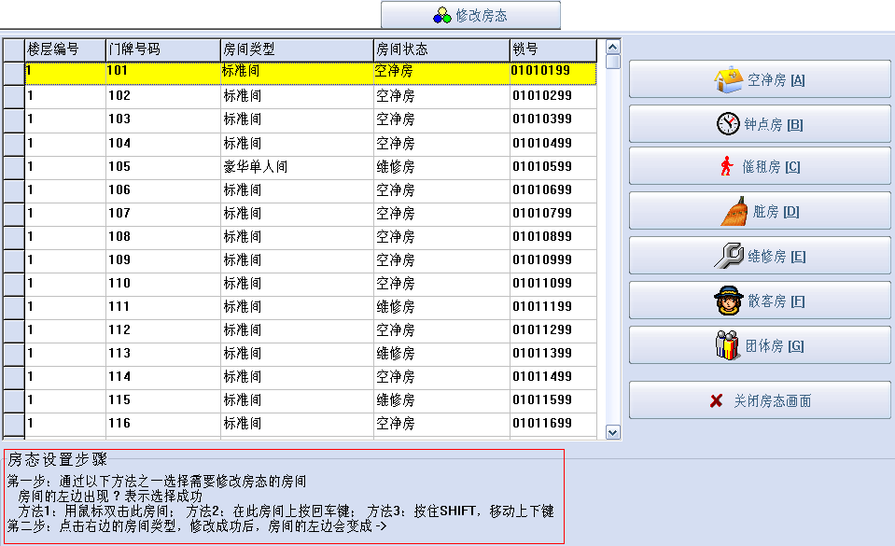Click the red walking figure on 催租房 [C]
The image size is (895, 546).
(726, 167)
